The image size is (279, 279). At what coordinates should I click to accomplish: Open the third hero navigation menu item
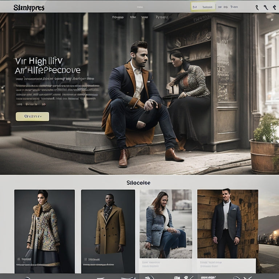coord(145,17)
